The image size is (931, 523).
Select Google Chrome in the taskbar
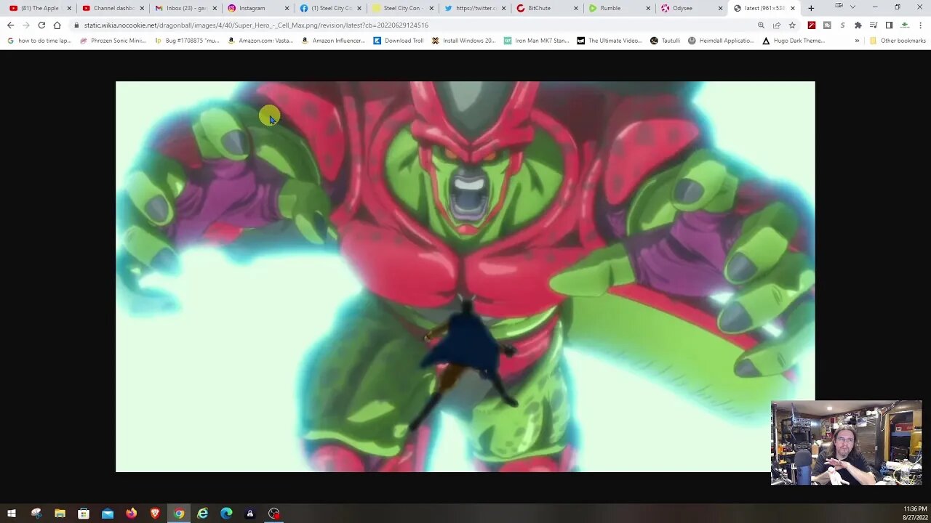[x=179, y=514]
